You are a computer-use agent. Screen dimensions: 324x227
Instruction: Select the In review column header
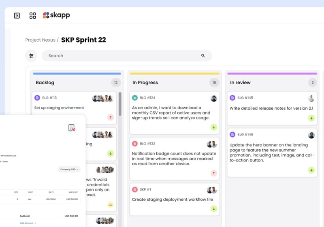tap(240, 83)
